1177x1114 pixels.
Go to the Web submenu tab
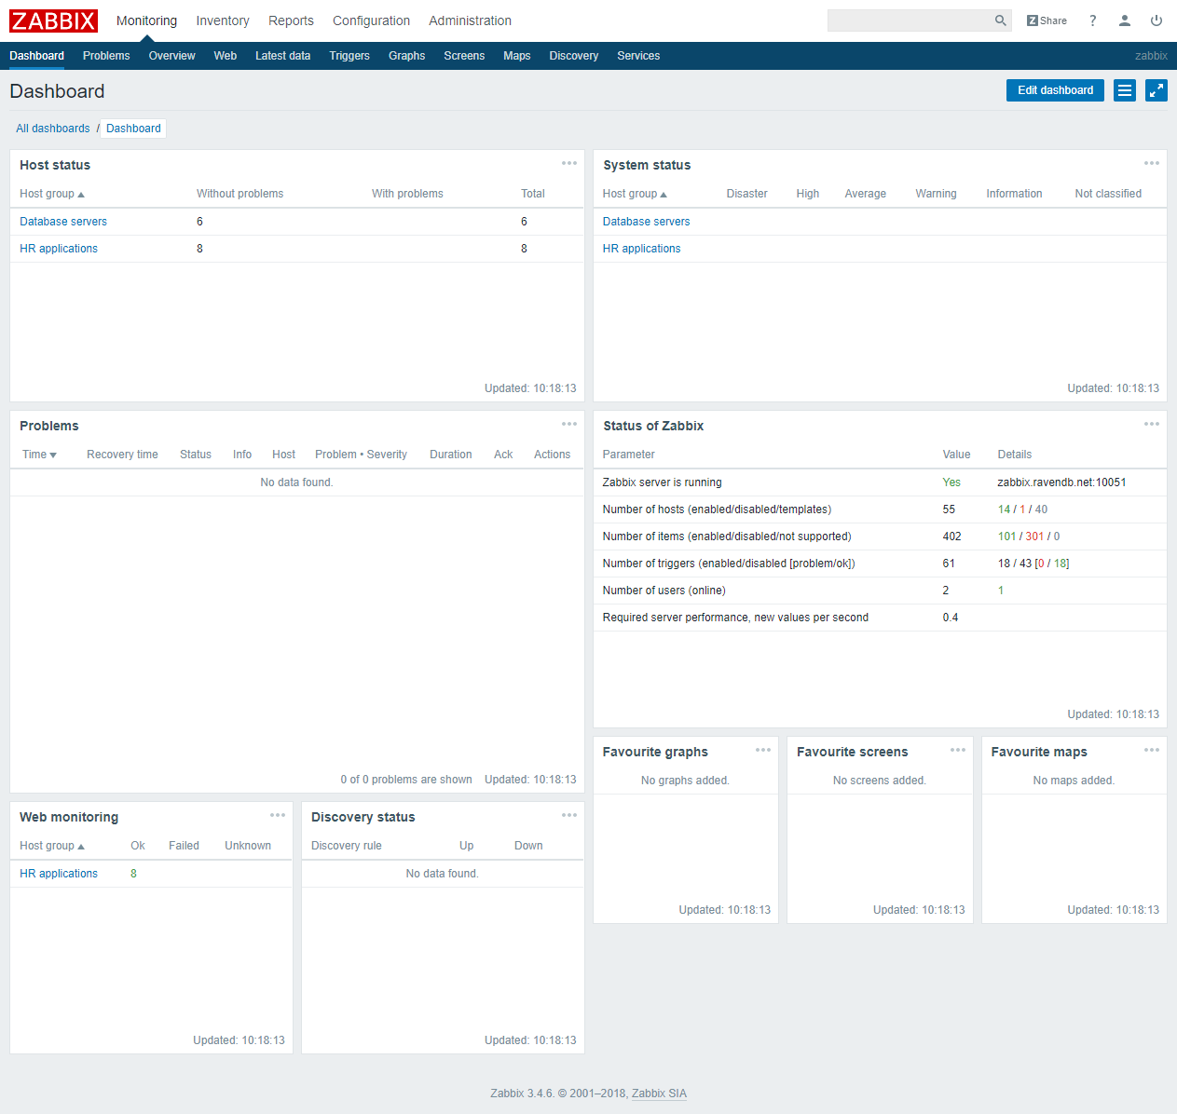pyautogui.click(x=226, y=56)
